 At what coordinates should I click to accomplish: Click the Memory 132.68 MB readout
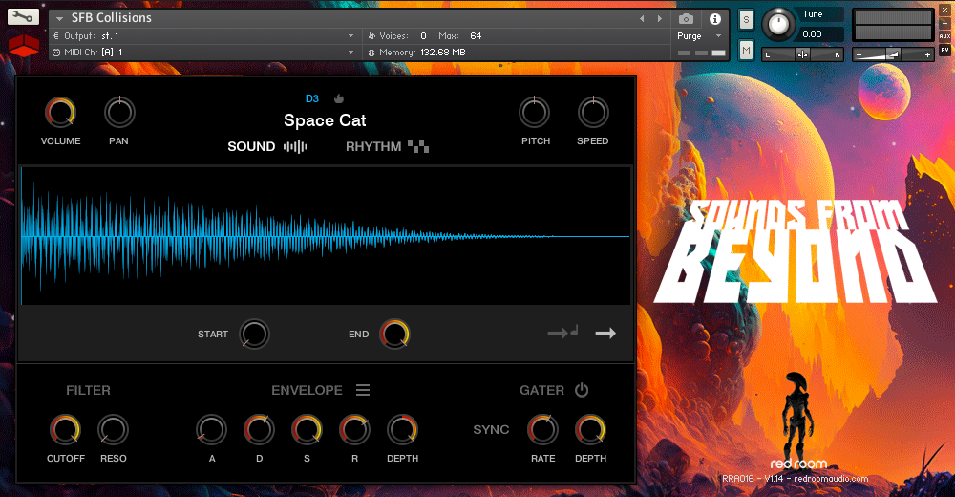pyautogui.click(x=443, y=53)
